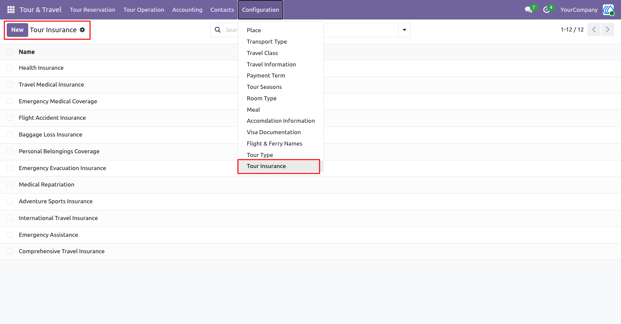Click the search magnifier icon
Screen dimensions: 621x324
(x=218, y=30)
